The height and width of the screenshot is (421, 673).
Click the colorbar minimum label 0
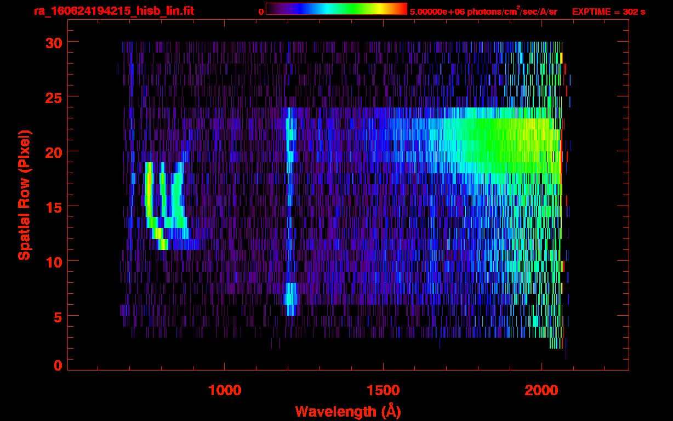pos(261,12)
